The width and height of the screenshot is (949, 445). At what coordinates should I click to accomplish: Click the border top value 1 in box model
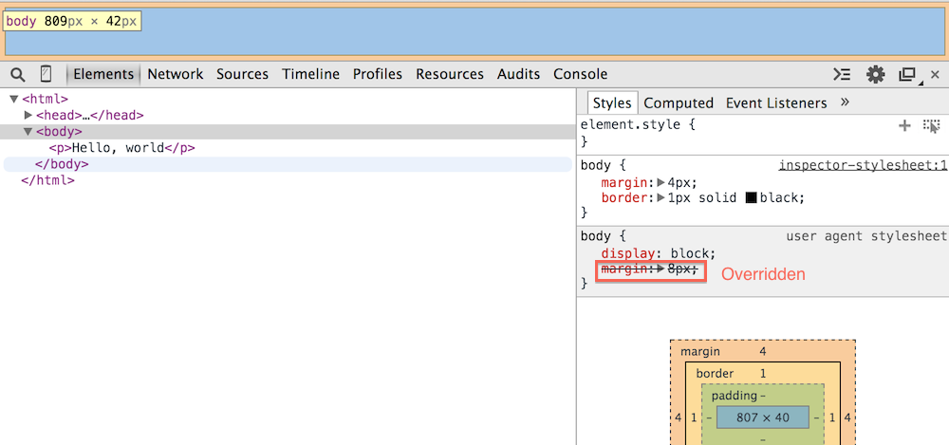pos(763,374)
